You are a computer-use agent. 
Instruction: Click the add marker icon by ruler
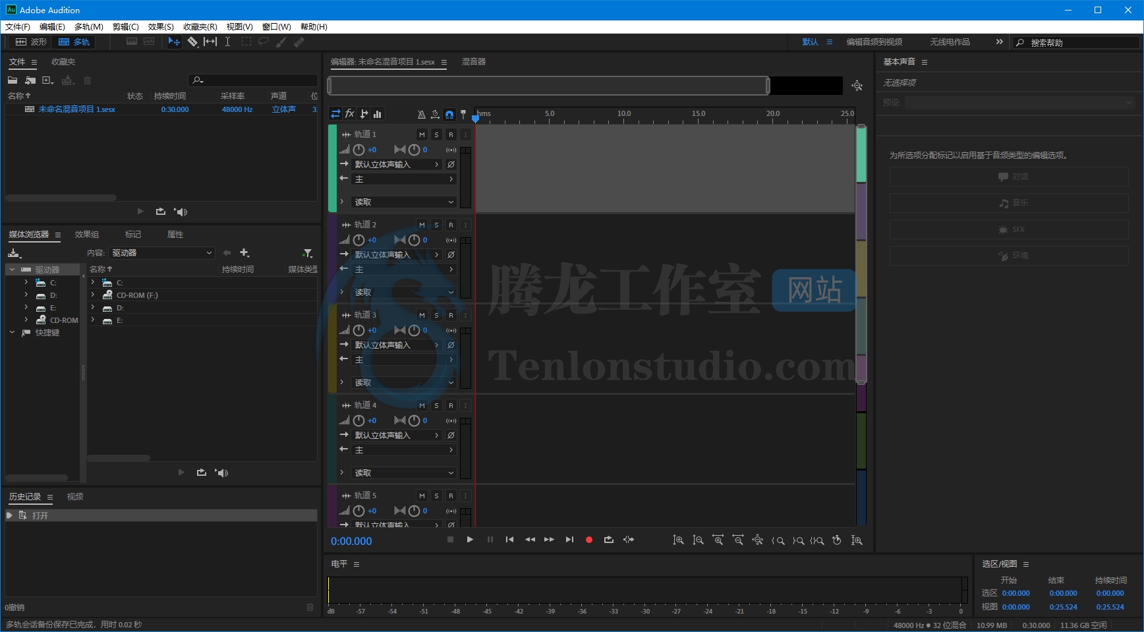tap(463, 114)
